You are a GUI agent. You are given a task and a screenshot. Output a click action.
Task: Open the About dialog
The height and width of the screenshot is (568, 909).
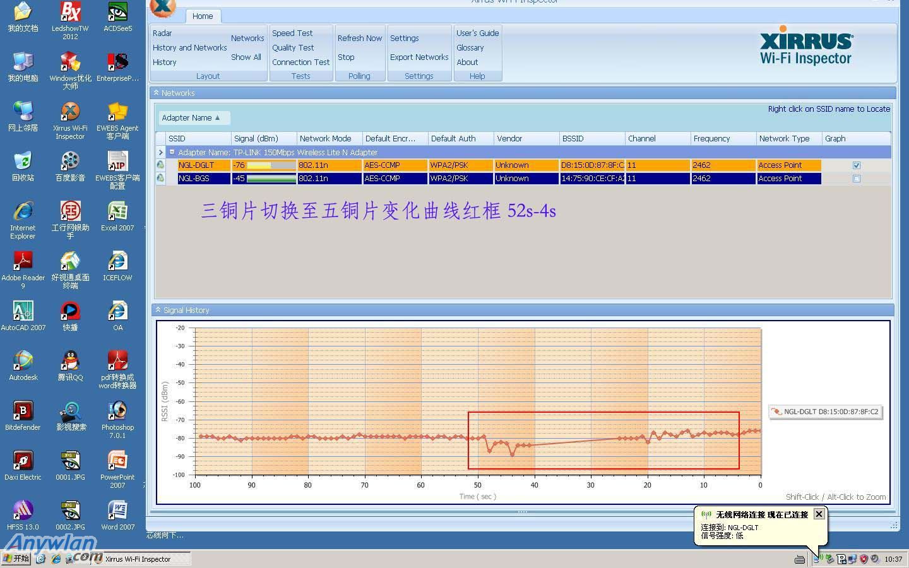point(467,62)
